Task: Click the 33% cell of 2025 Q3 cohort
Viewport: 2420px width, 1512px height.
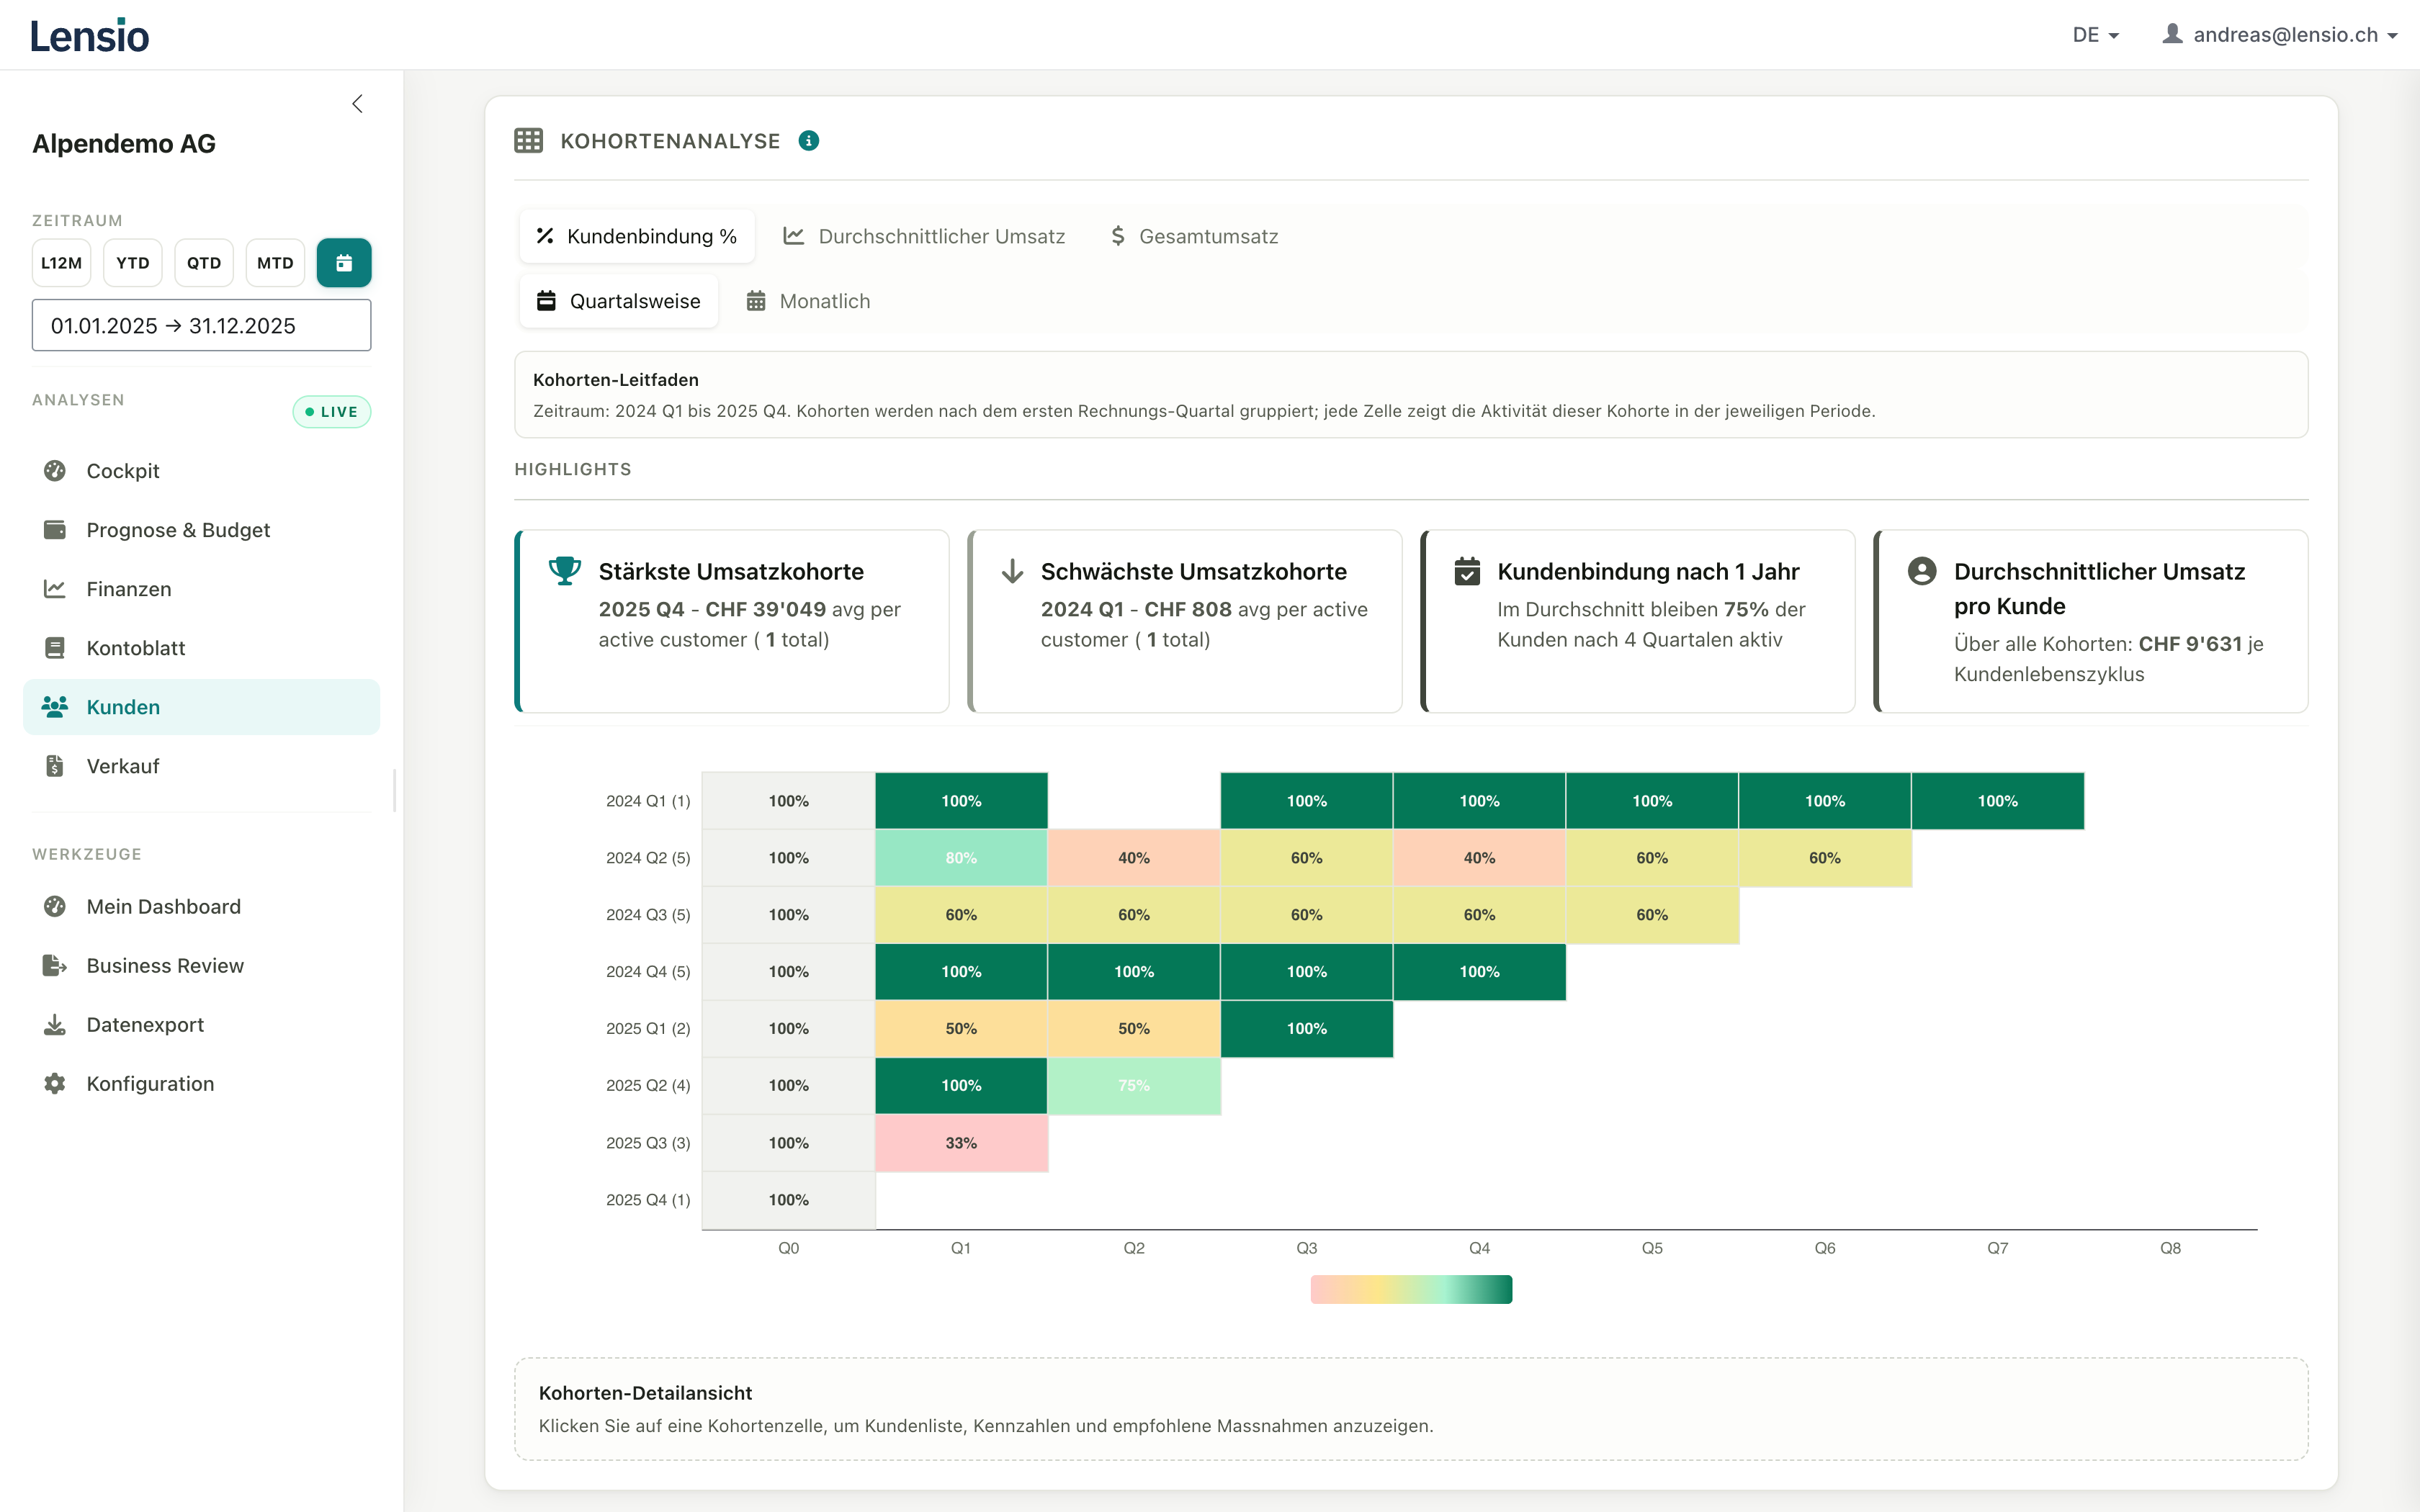Action: click(x=961, y=1143)
